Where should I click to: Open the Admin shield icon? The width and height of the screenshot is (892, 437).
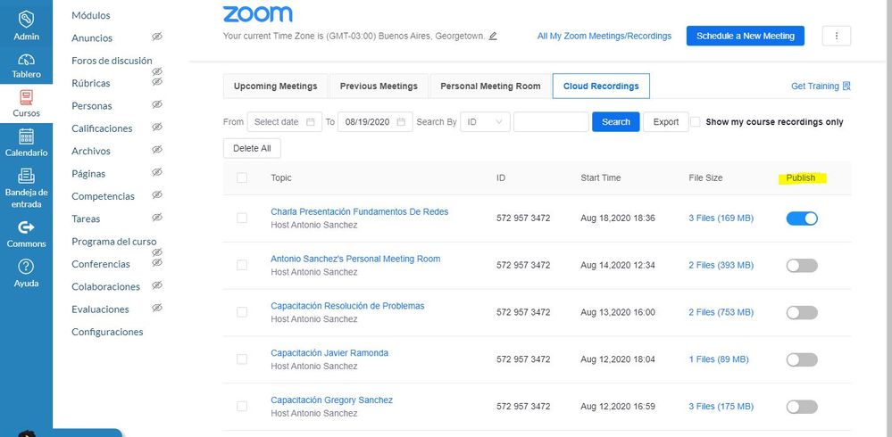(x=26, y=19)
